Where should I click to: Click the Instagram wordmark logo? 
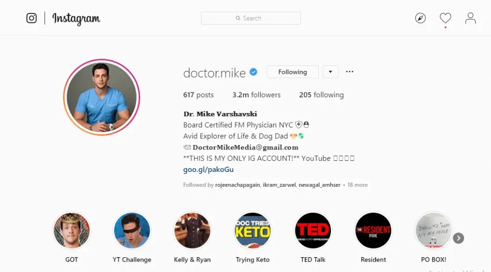point(76,19)
